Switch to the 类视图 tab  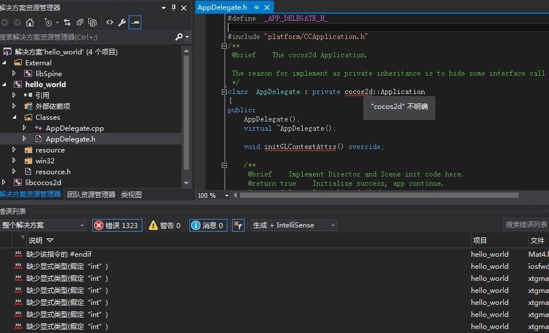[131, 195]
